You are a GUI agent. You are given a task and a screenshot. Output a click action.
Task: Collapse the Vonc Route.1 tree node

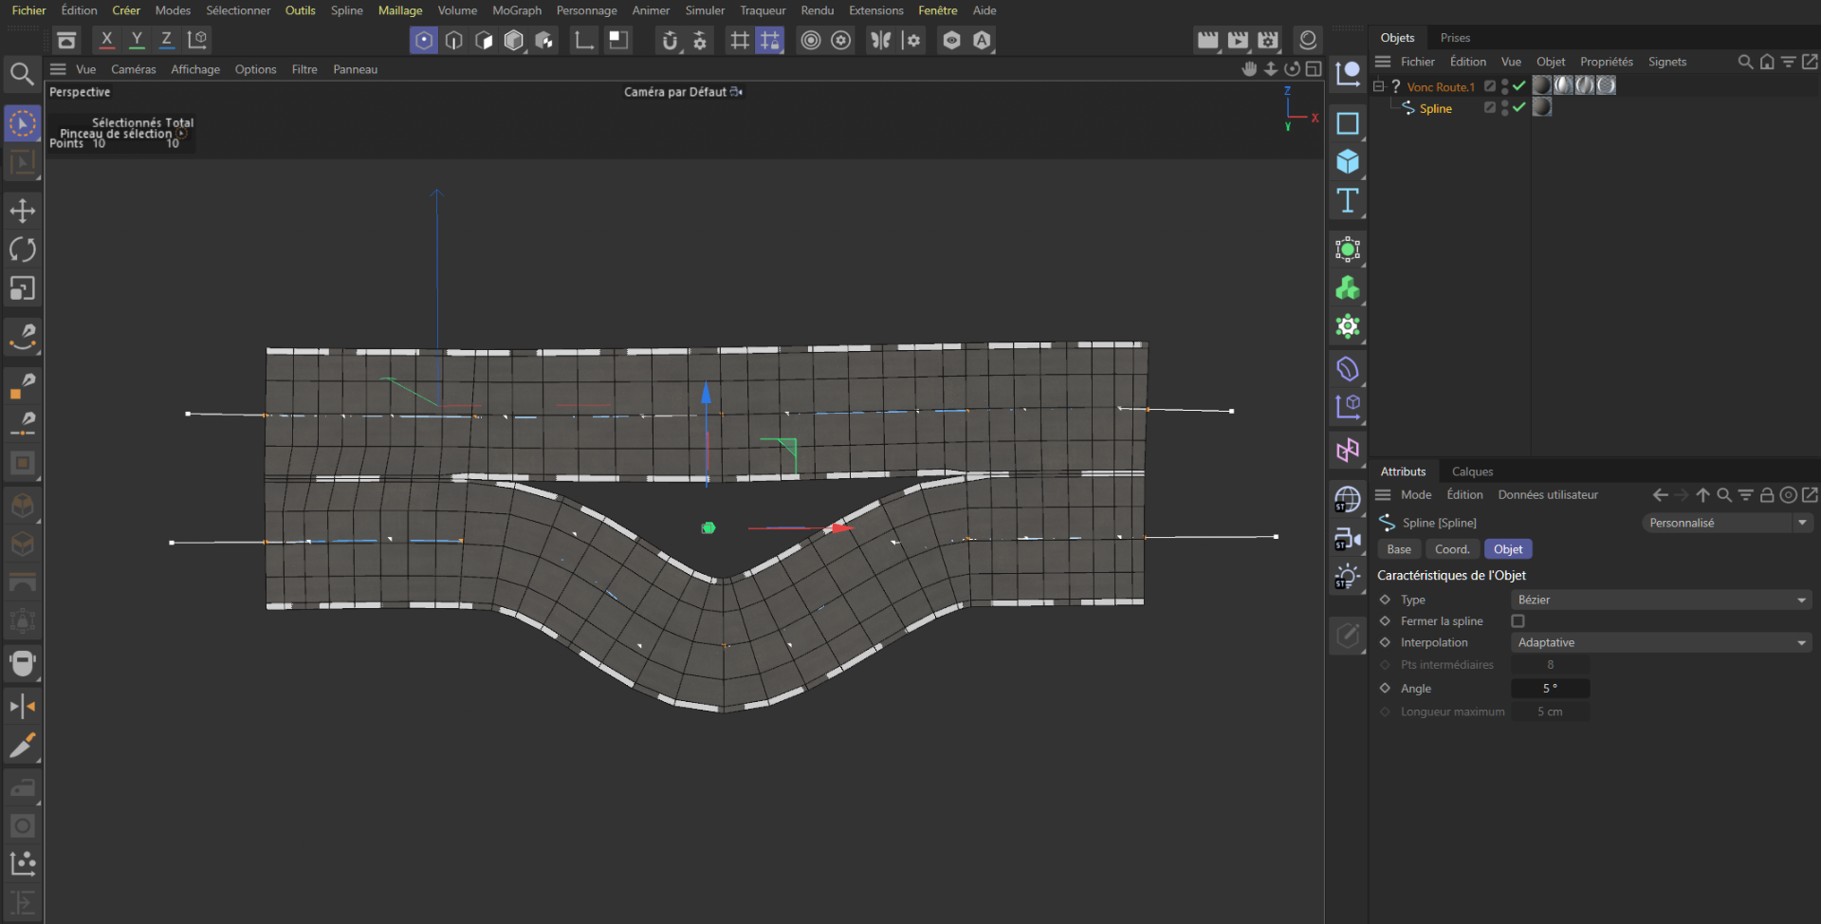(x=1379, y=86)
